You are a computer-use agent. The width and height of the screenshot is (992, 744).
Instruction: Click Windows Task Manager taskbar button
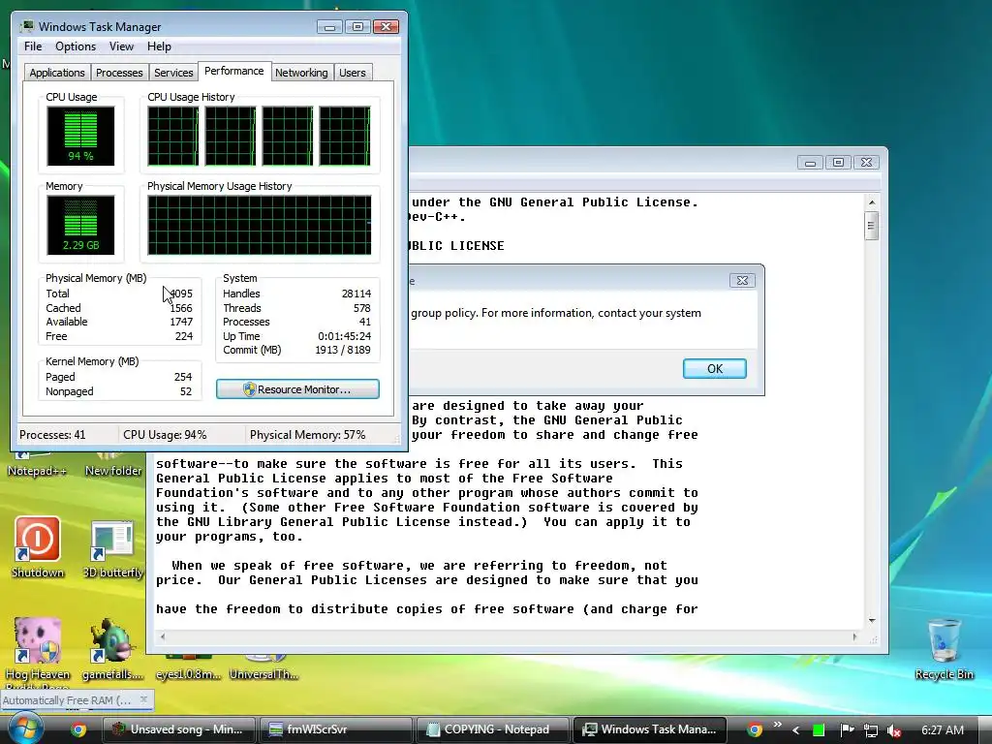click(649, 729)
